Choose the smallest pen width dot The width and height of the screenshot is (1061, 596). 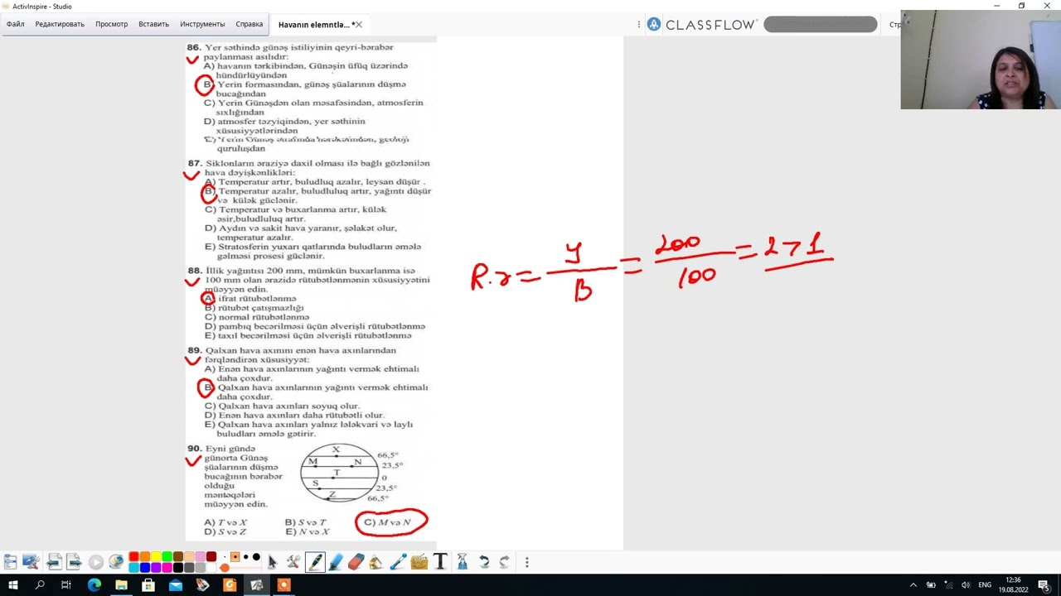225,557
